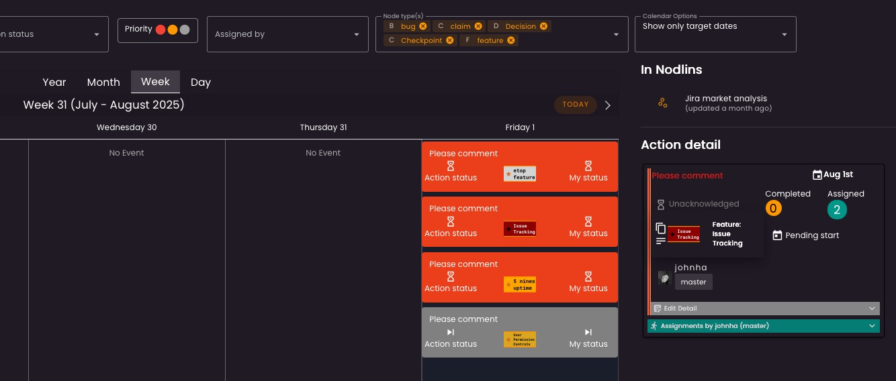The width and height of the screenshot is (896, 381).
Task: Toggle the red priority filter
Action: coord(161,30)
